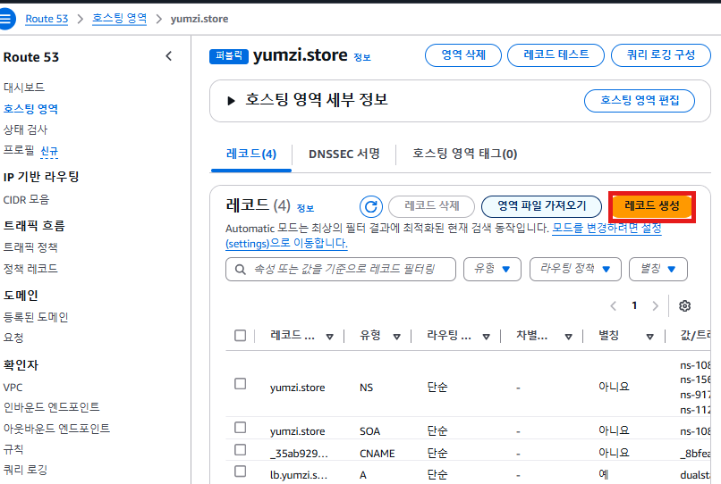The height and width of the screenshot is (484, 721).
Task: Check the _35ab929 CNAME record
Action: [x=240, y=449]
